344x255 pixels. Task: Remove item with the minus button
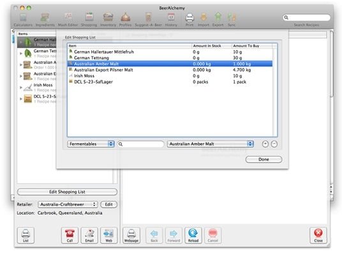click(x=274, y=144)
